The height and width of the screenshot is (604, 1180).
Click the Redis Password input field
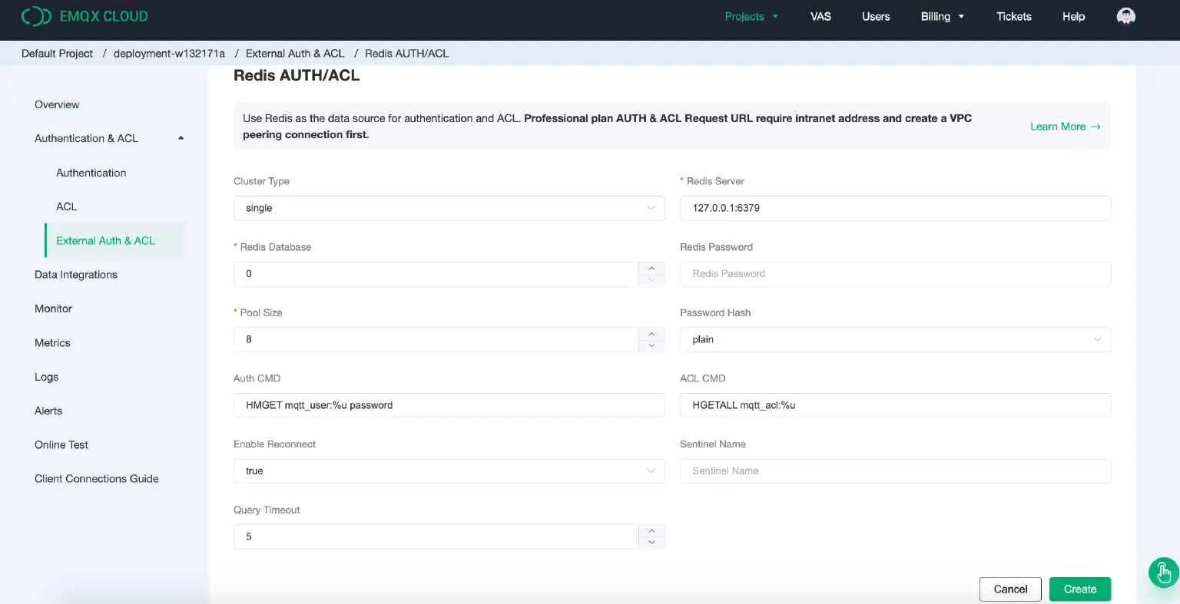point(895,274)
